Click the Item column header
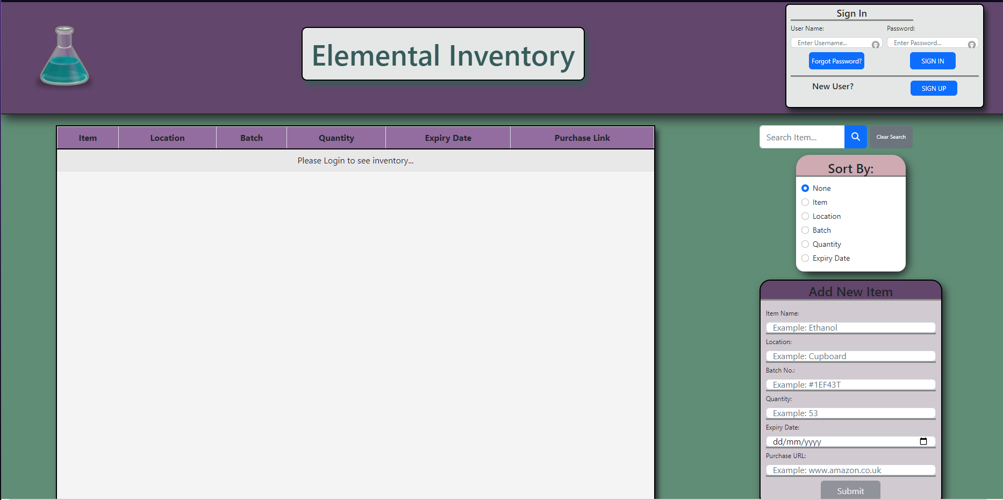 pos(88,138)
